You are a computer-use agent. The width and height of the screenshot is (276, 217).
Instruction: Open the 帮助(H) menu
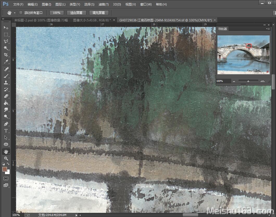tap(161, 4)
